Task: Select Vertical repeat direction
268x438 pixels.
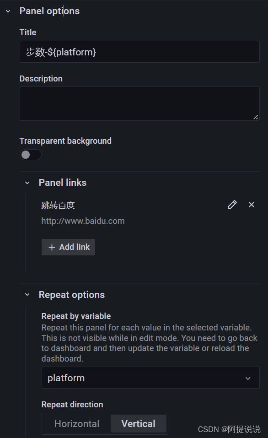Action: 139,424
